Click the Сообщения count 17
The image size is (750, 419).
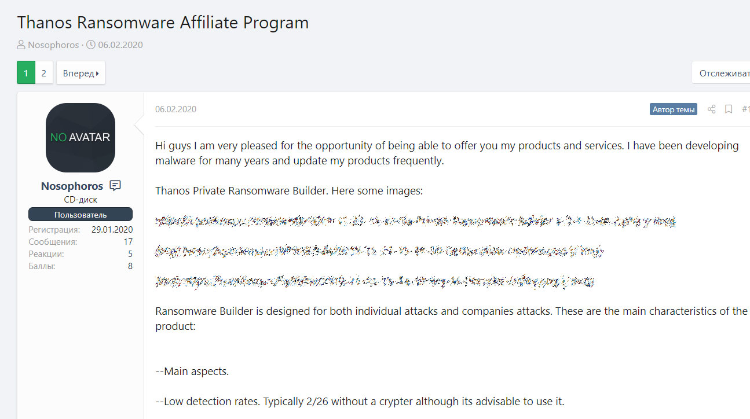(127, 242)
